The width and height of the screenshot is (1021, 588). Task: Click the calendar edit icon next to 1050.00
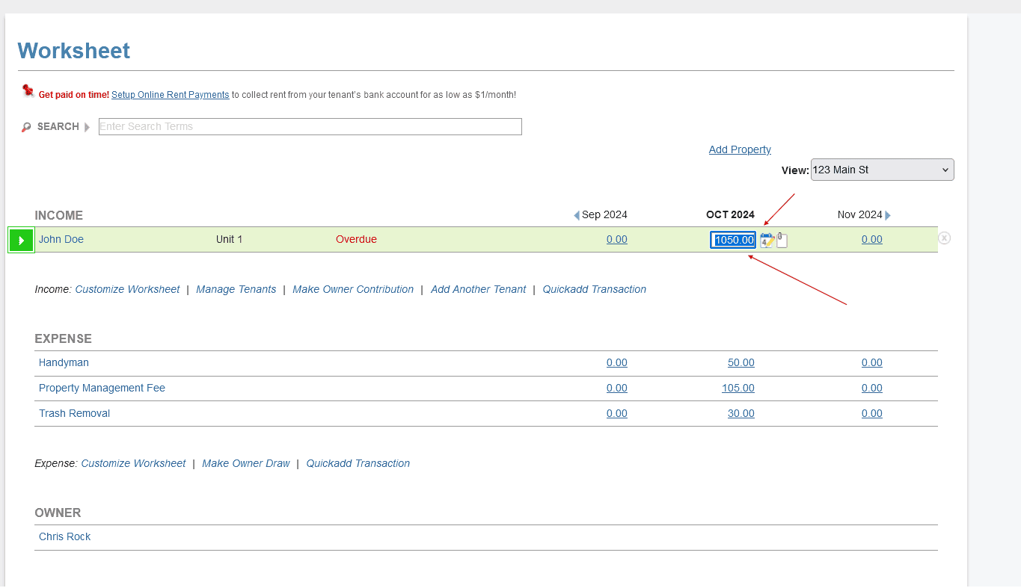tap(767, 240)
